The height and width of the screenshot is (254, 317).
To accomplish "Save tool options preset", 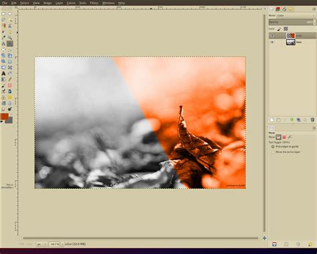I will pyautogui.click(x=274, y=244).
